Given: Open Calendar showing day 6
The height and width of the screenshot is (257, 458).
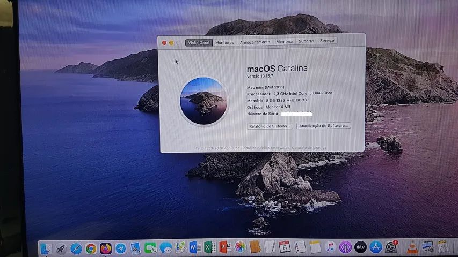Looking at the screenshot, I should point(285,247).
